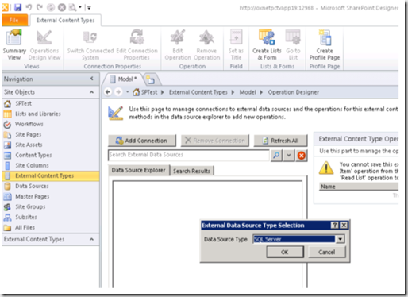Screen dimensions: 408x297
Task: Click the Operation Designer breadcrumb
Action: click(x=294, y=92)
